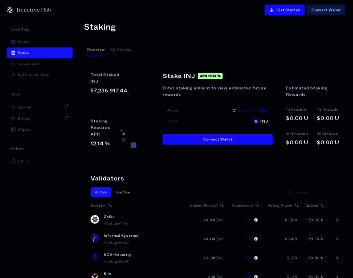Click Zellic's 8.38 % voting power
The width and height of the screenshot is (353, 278).
291,220
